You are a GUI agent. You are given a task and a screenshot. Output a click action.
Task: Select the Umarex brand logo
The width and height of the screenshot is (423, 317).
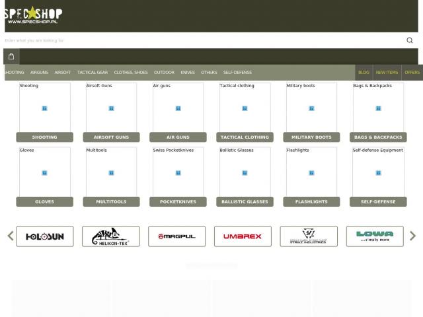(243, 236)
